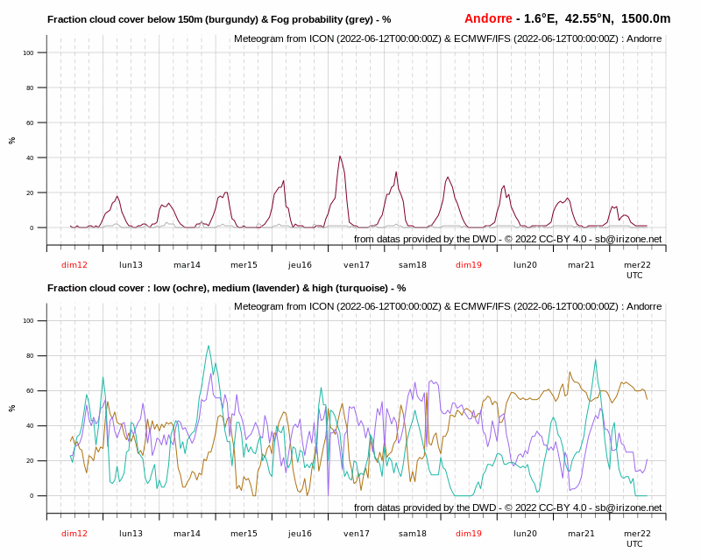The width and height of the screenshot is (701, 560).
Task: Click the ochre peak near 70% on mar21
Action: [x=570, y=372]
